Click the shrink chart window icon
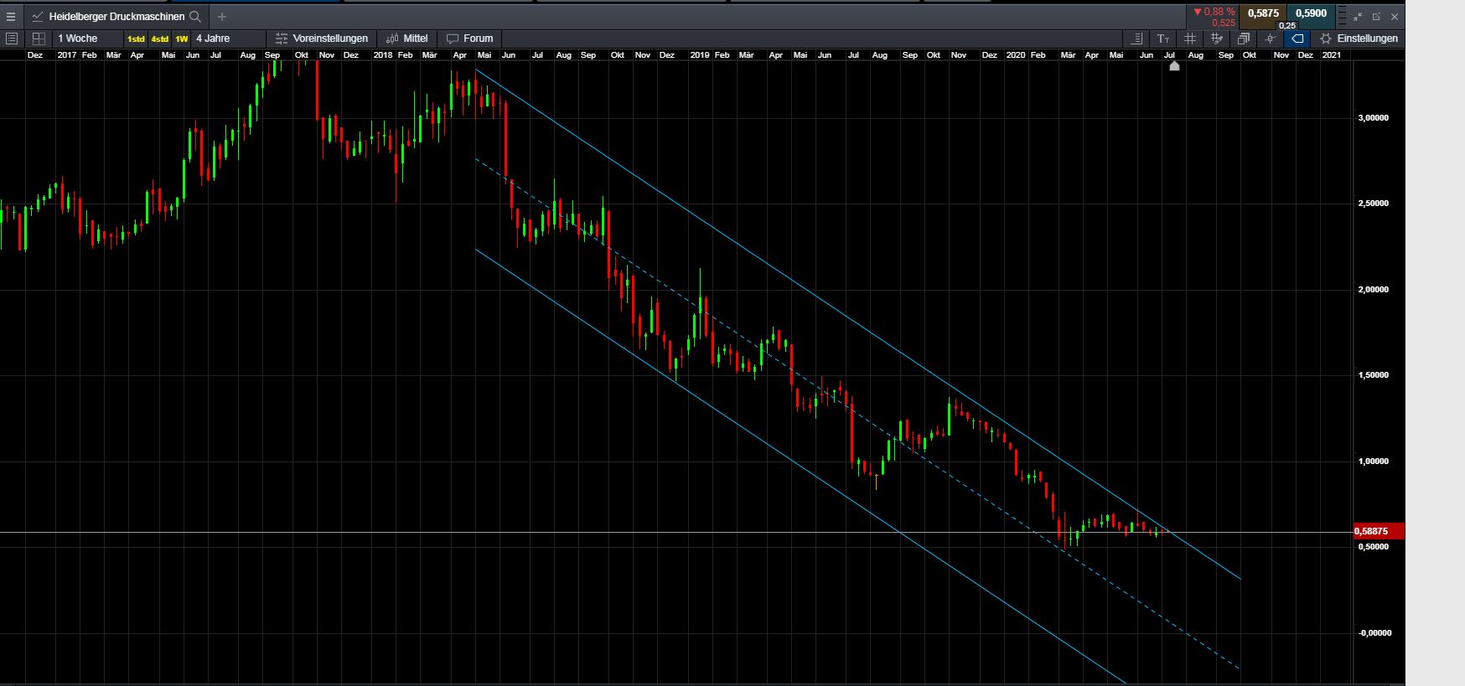 [1358, 16]
